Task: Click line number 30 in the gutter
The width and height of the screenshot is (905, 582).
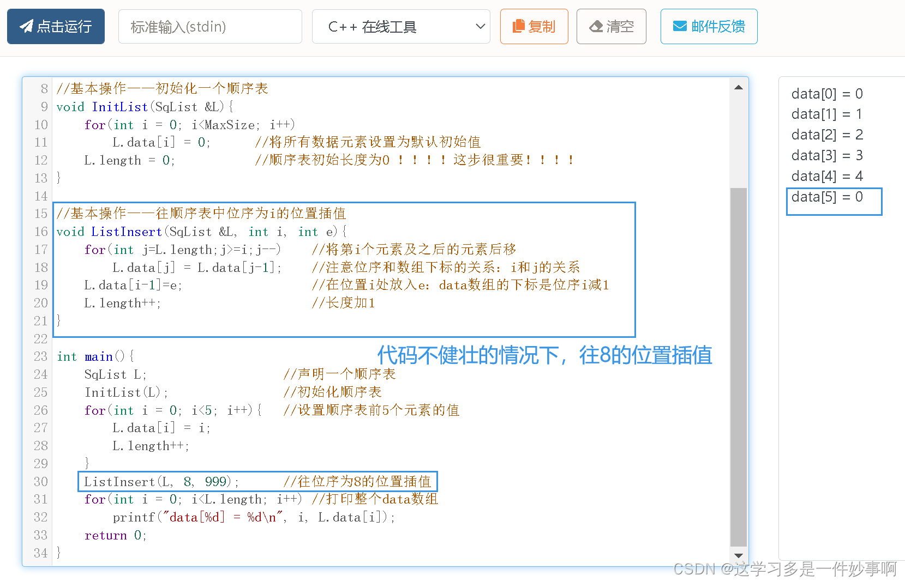Action: (41, 482)
